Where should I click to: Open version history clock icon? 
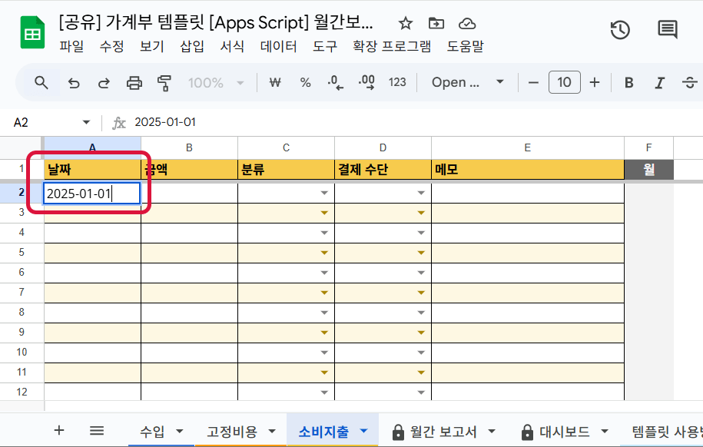tap(620, 30)
